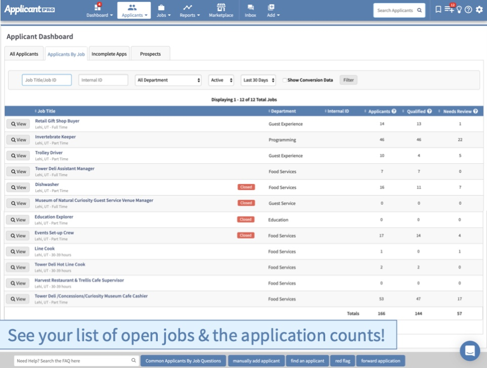Click the task list icon showing 12 notifications

pyautogui.click(x=448, y=10)
